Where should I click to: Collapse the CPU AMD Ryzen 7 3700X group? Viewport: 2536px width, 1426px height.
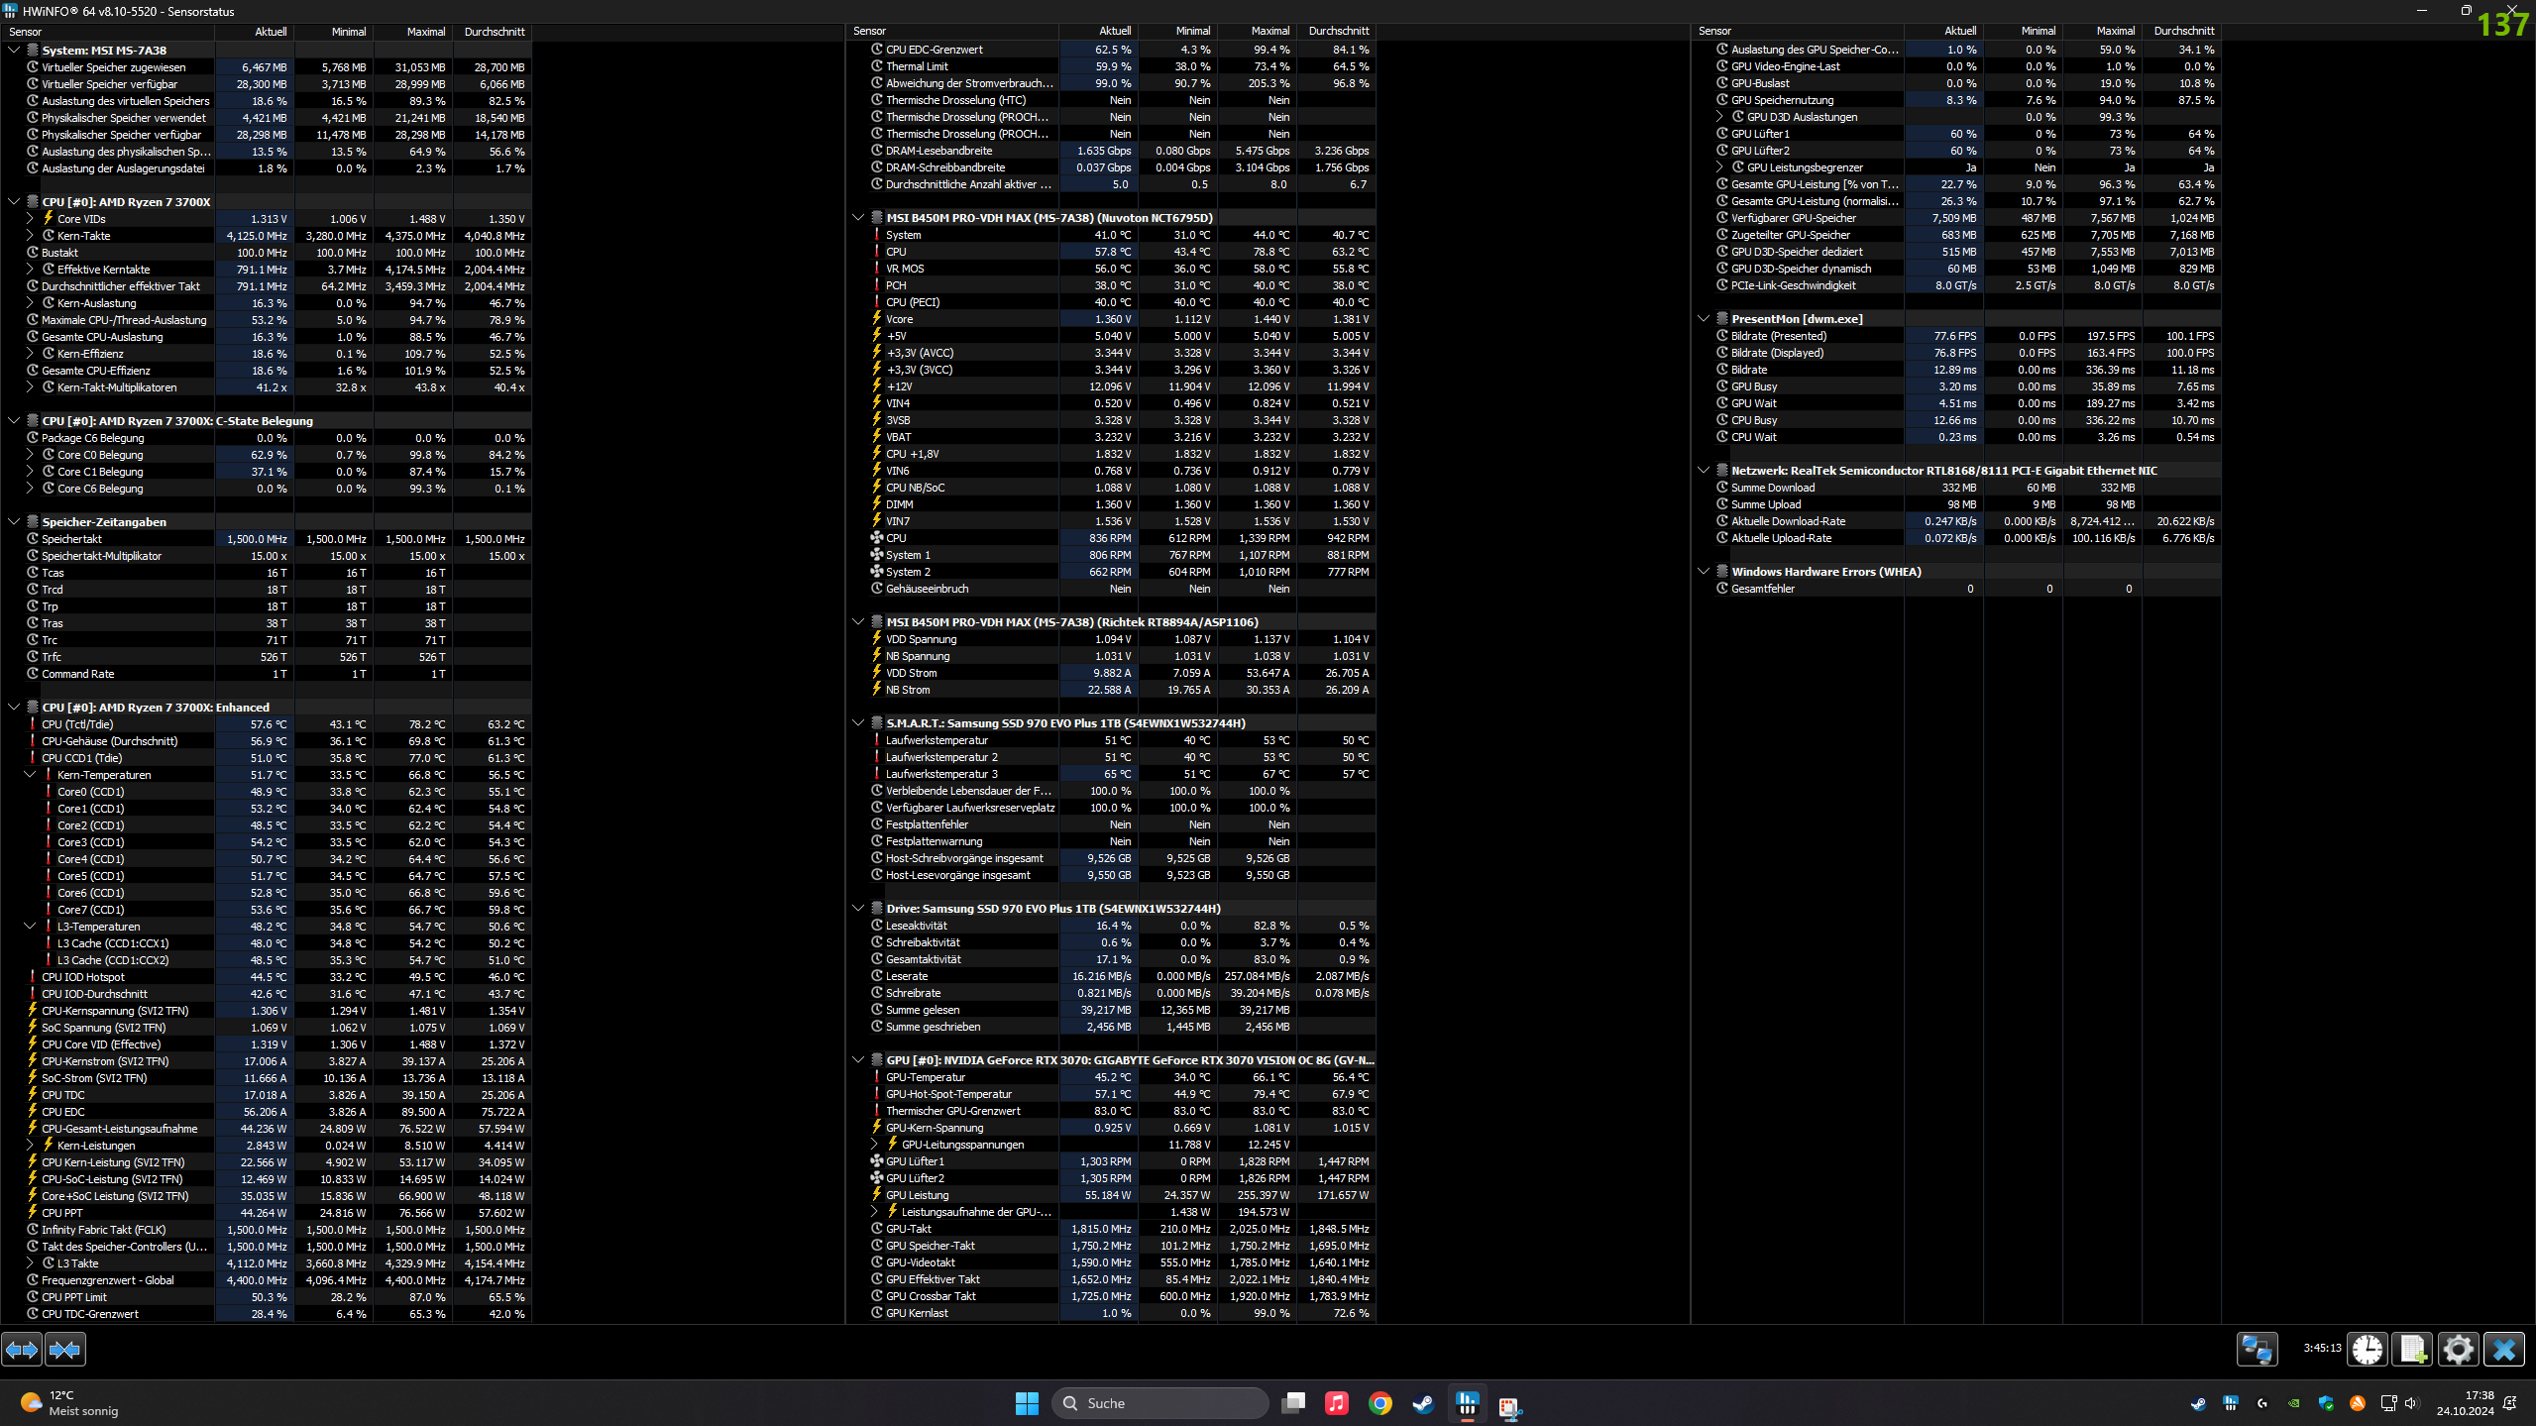[x=14, y=201]
